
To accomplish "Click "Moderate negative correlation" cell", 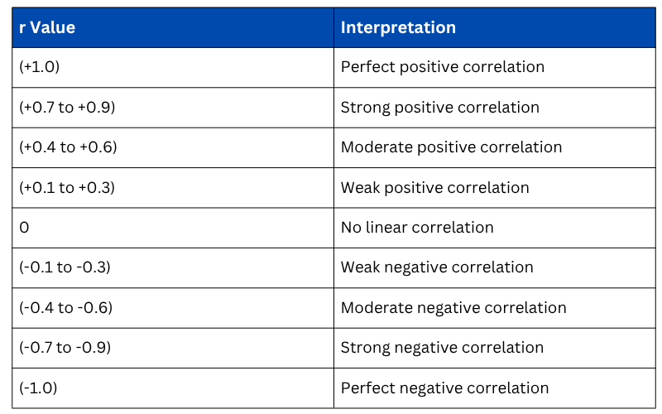I will tap(453, 308).
